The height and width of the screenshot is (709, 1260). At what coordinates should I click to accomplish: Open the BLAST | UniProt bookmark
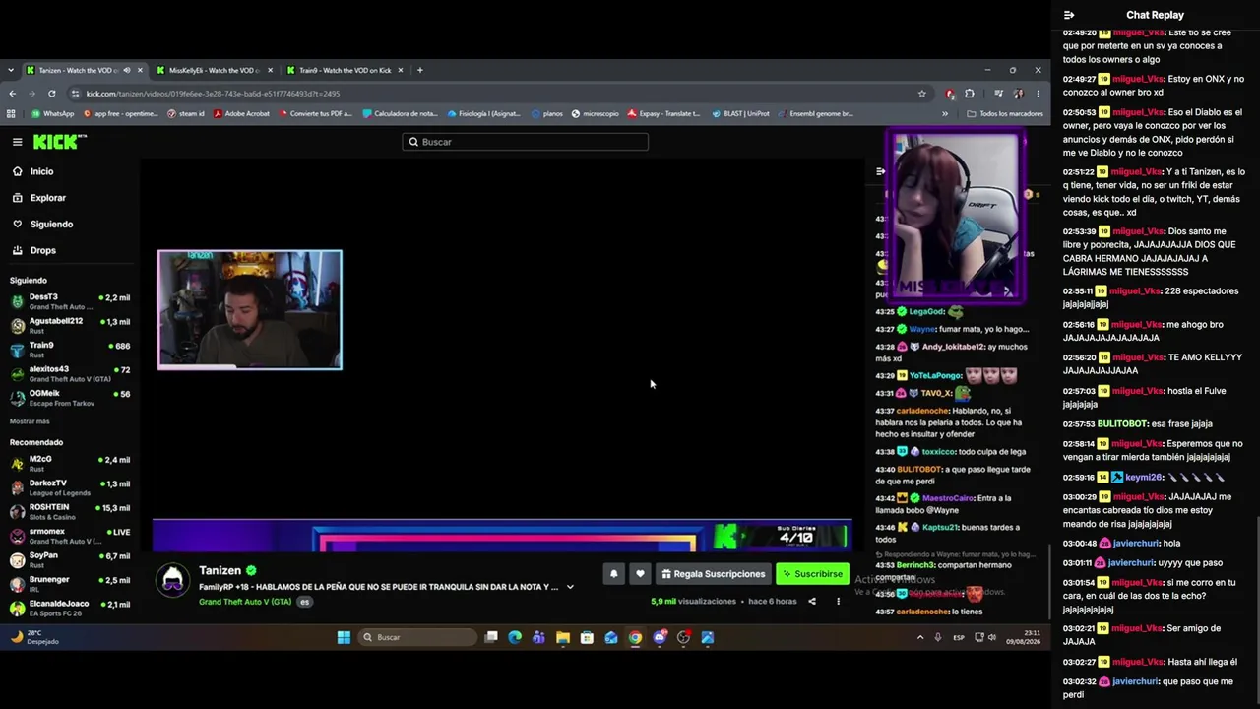(740, 114)
